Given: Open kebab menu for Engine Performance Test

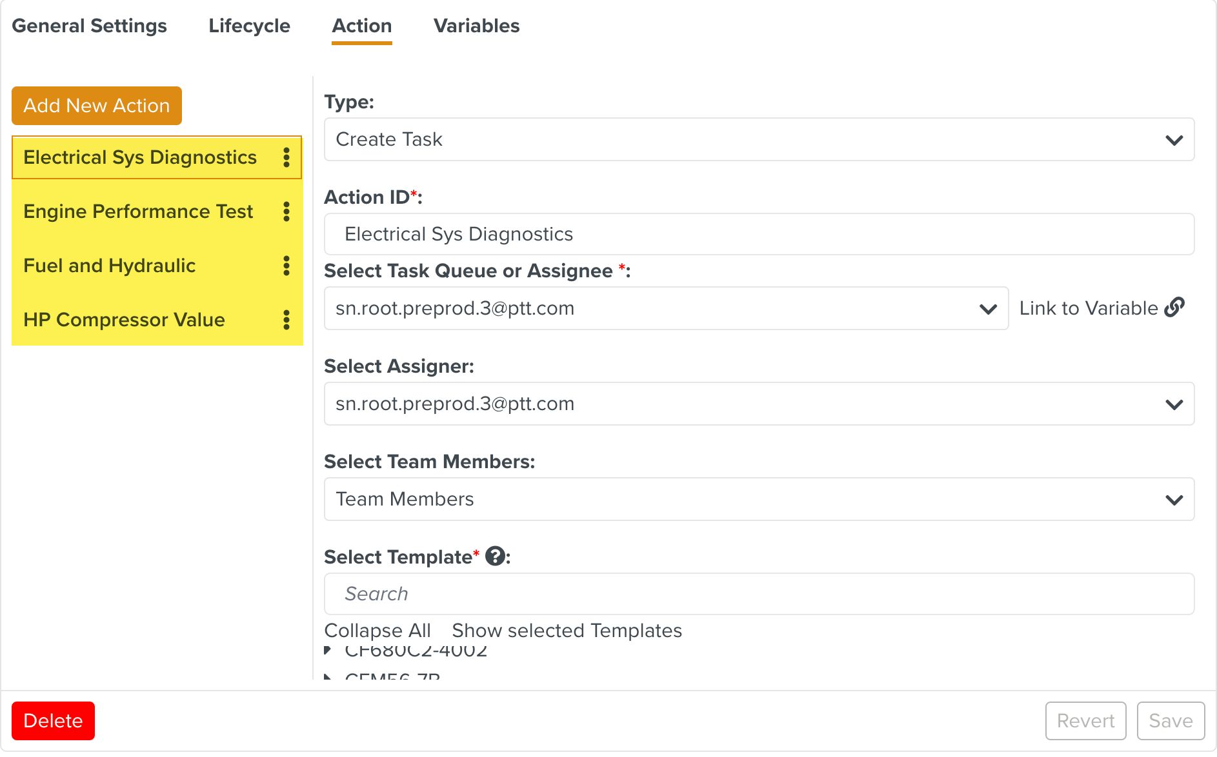Looking at the screenshot, I should [287, 211].
